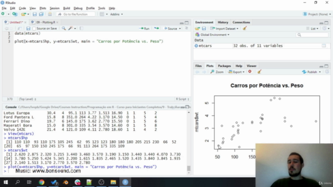333x187 pixels.
Task: Open the Windows Start menu
Action: (6, 182)
